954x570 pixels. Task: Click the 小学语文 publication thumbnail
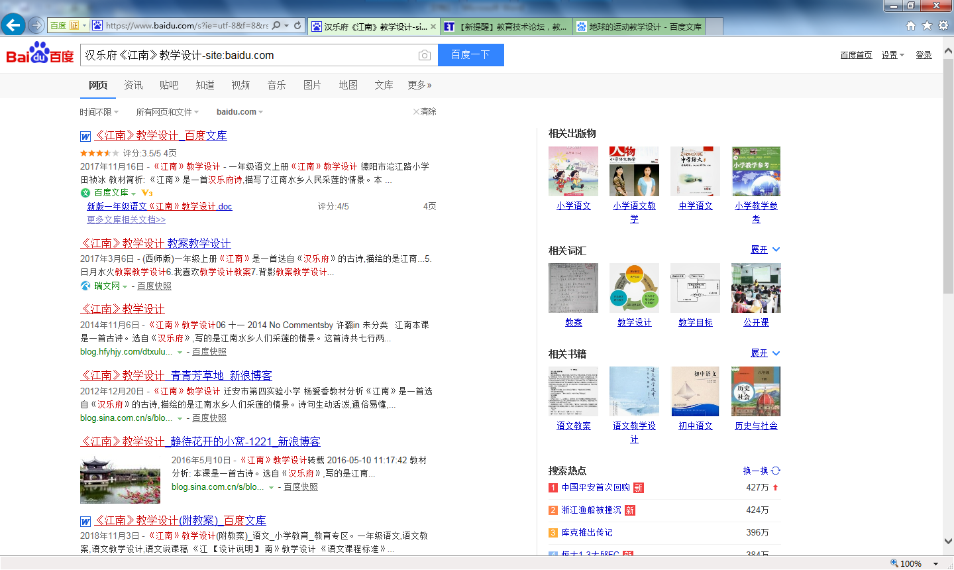click(x=573, y=171)
